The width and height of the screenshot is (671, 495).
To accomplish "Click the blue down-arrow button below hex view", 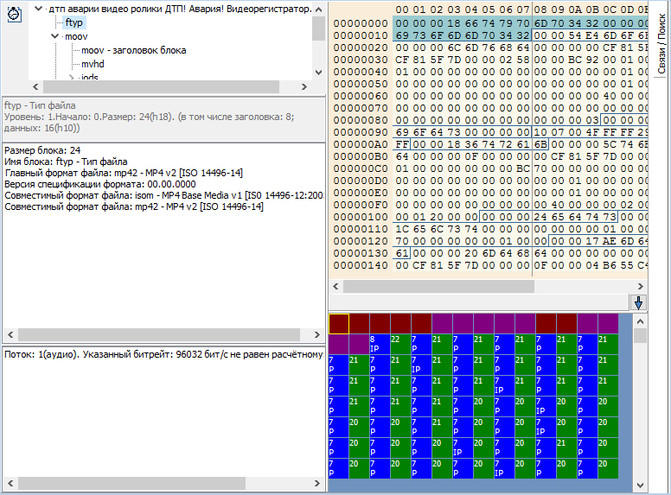I will pyautogui.click(x=639, y=302).
